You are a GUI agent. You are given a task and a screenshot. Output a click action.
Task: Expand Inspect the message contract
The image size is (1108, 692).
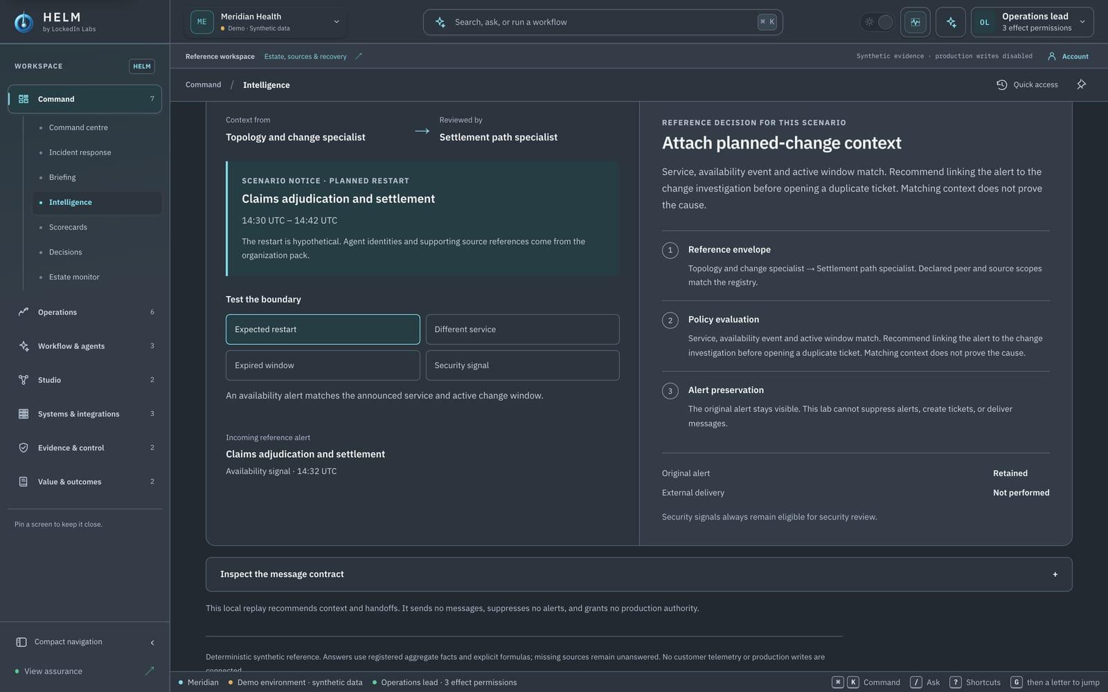click(x=638, y=574)
